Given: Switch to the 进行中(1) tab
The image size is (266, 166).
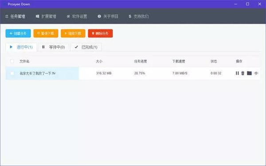Looking at the screenshot, I should (21, 47).
